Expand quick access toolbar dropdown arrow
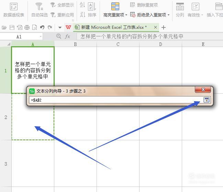Viewport: 223px width, 192px height. (x=60, y=27)
